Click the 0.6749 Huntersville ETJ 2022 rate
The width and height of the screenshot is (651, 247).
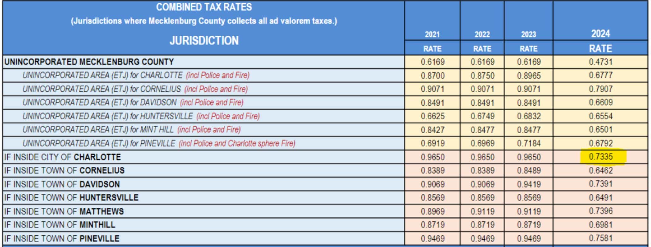[482, 116]
